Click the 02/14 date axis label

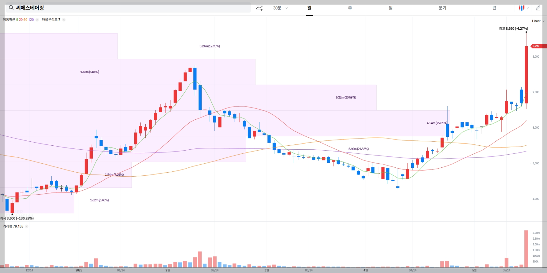click(215, 270)
